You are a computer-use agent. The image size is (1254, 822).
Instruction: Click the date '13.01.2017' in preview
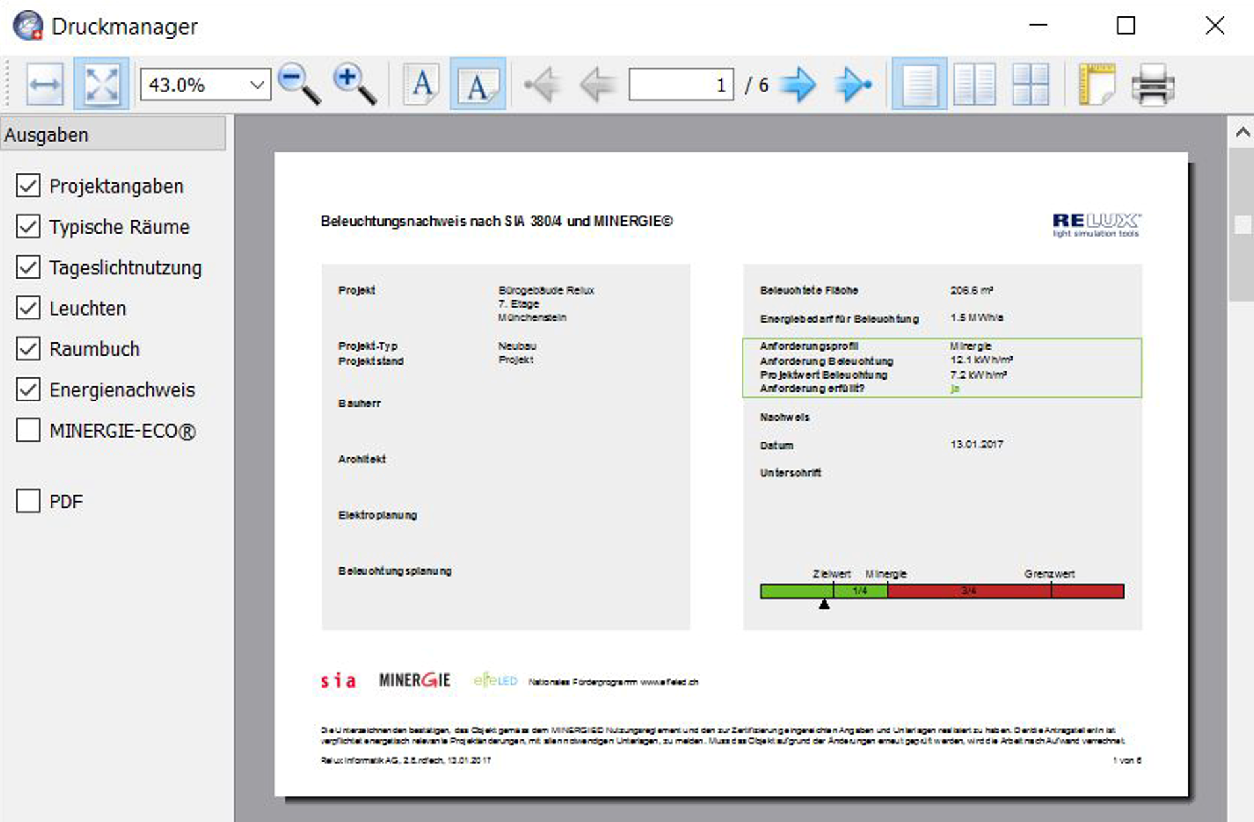[x=976, y=444]
